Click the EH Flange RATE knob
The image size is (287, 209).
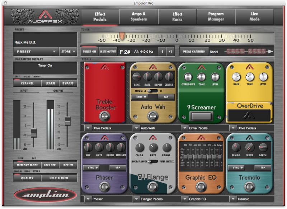click(153, 148)
